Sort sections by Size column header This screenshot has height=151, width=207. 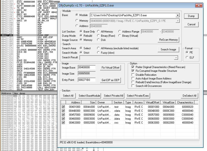[89, 102]
